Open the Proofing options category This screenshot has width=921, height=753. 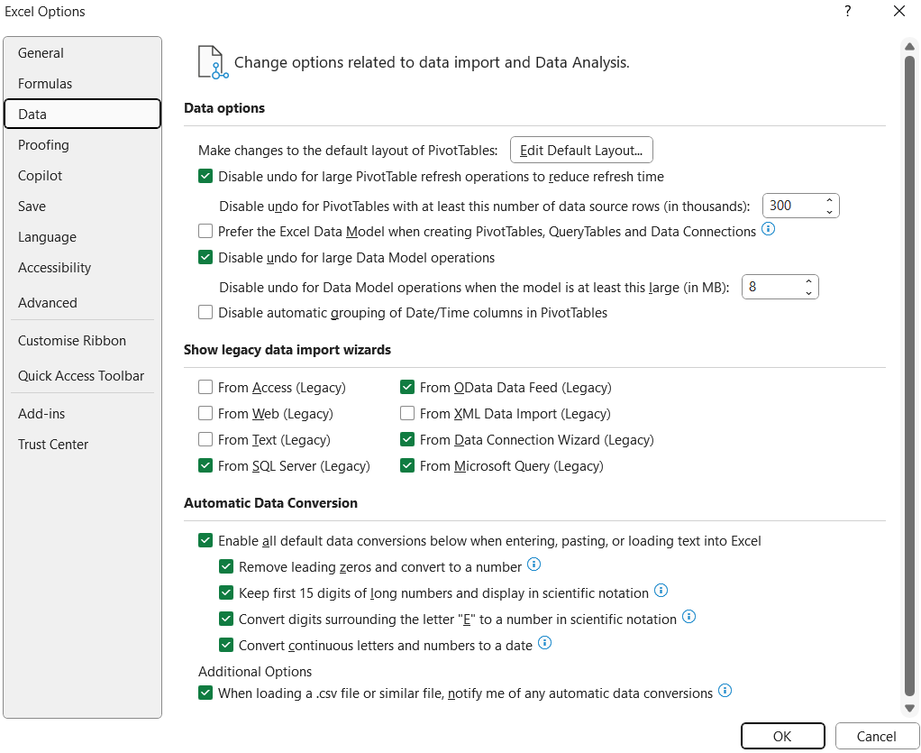pos(82,144)
